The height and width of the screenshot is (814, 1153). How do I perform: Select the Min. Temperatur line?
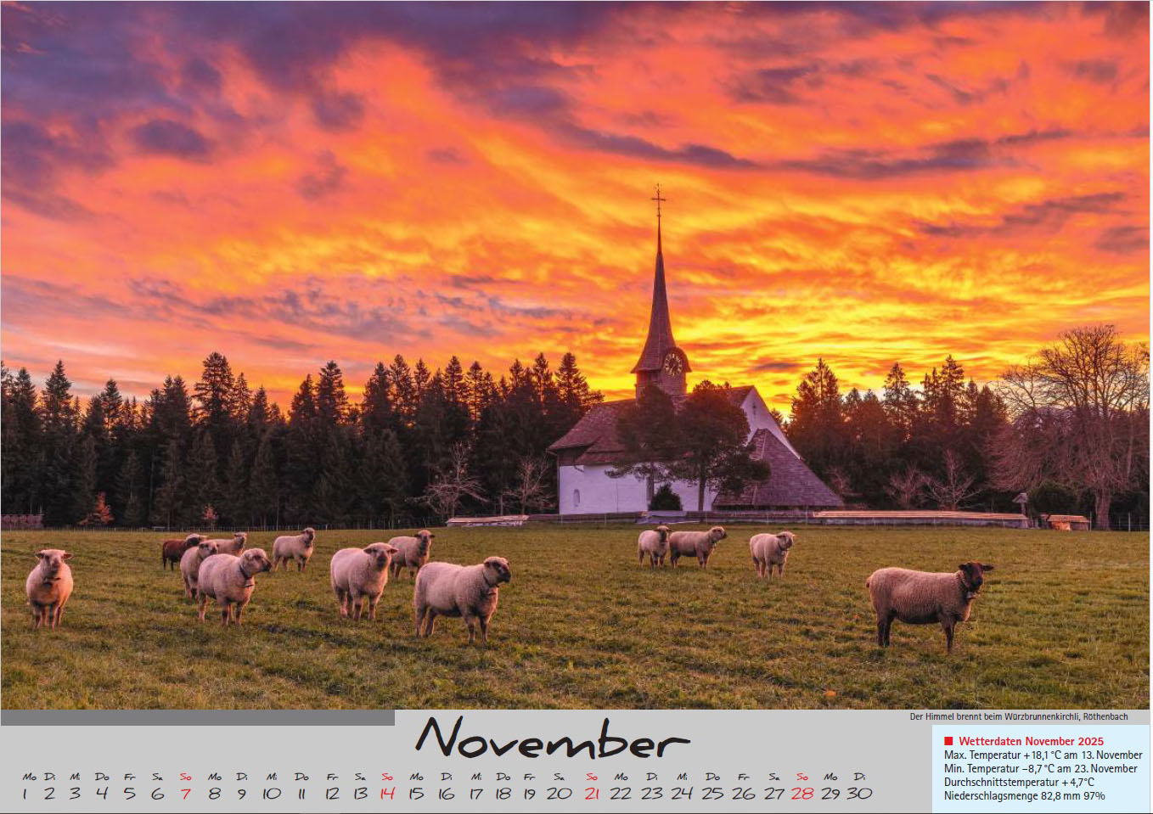pos(1040,768)
